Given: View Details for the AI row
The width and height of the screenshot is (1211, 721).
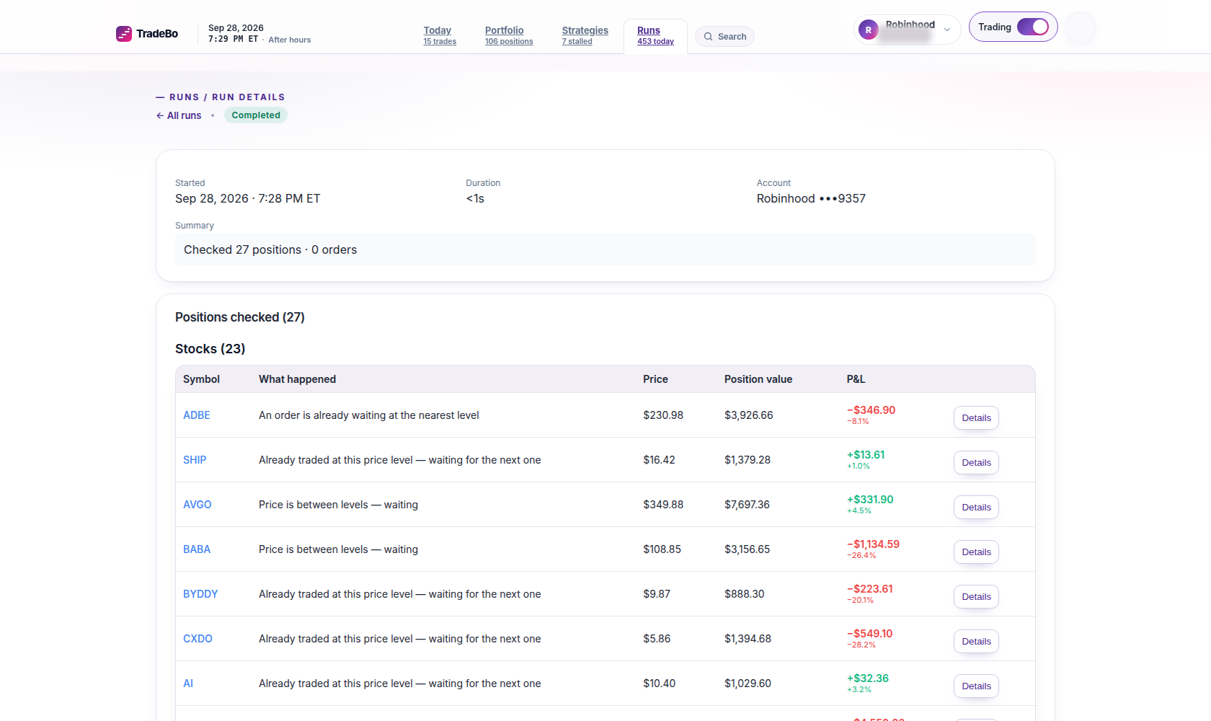Looking at the screenshot, I should 976,686.
